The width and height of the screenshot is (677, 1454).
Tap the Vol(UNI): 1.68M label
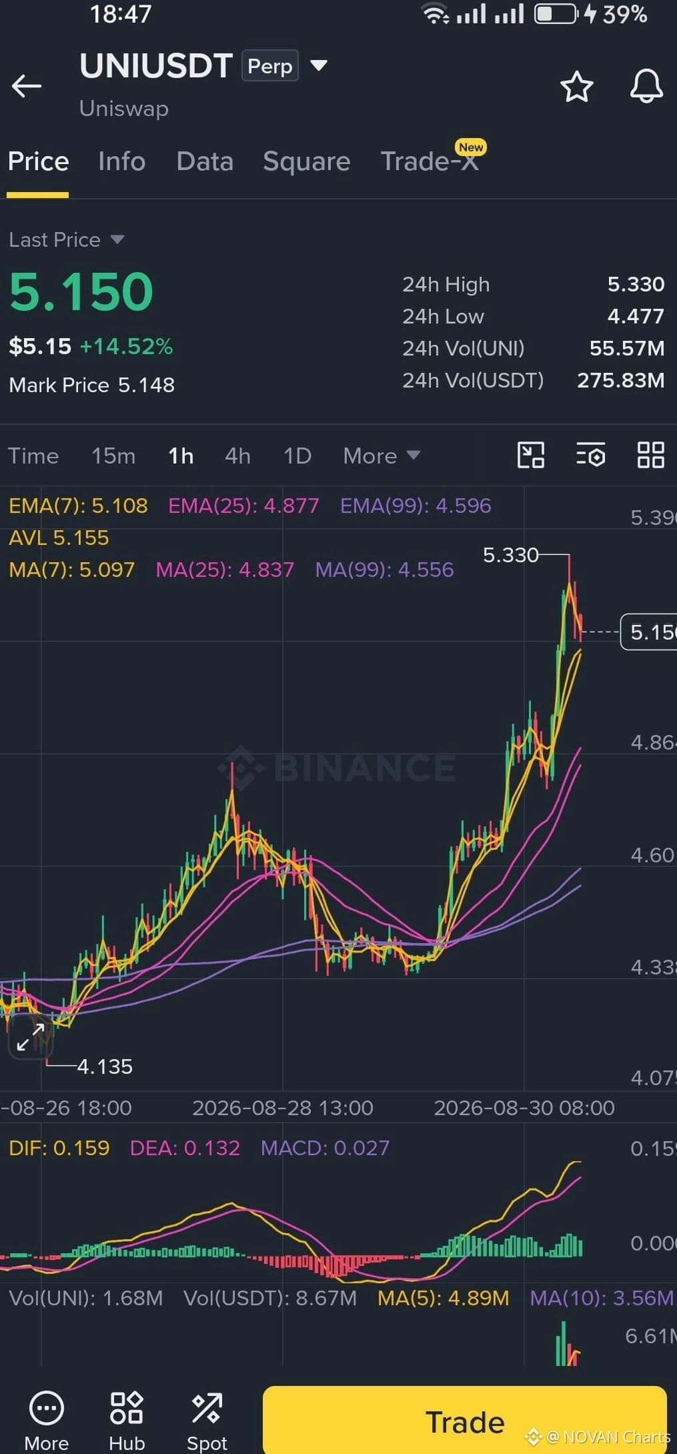85,1298
